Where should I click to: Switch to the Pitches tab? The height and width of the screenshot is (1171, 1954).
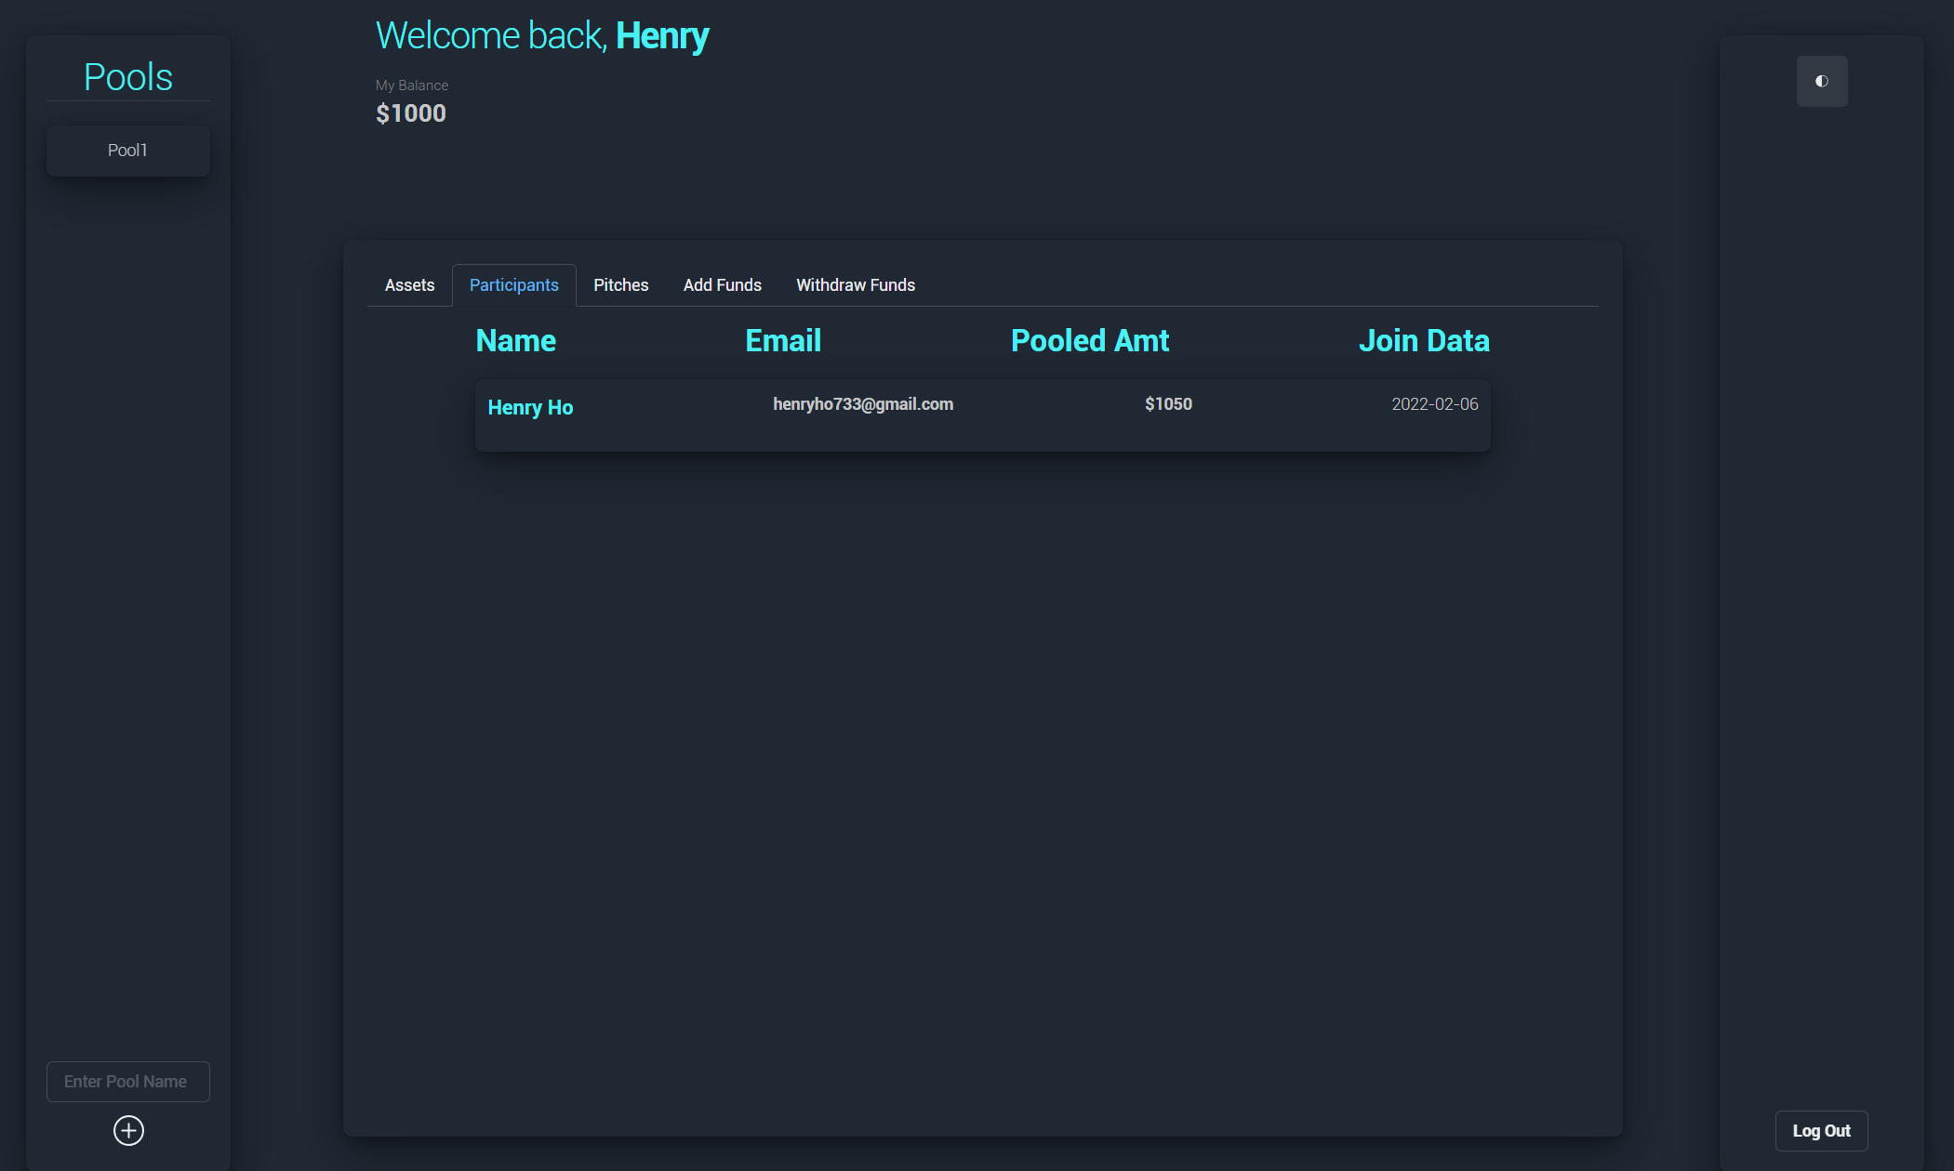[620, 285]
